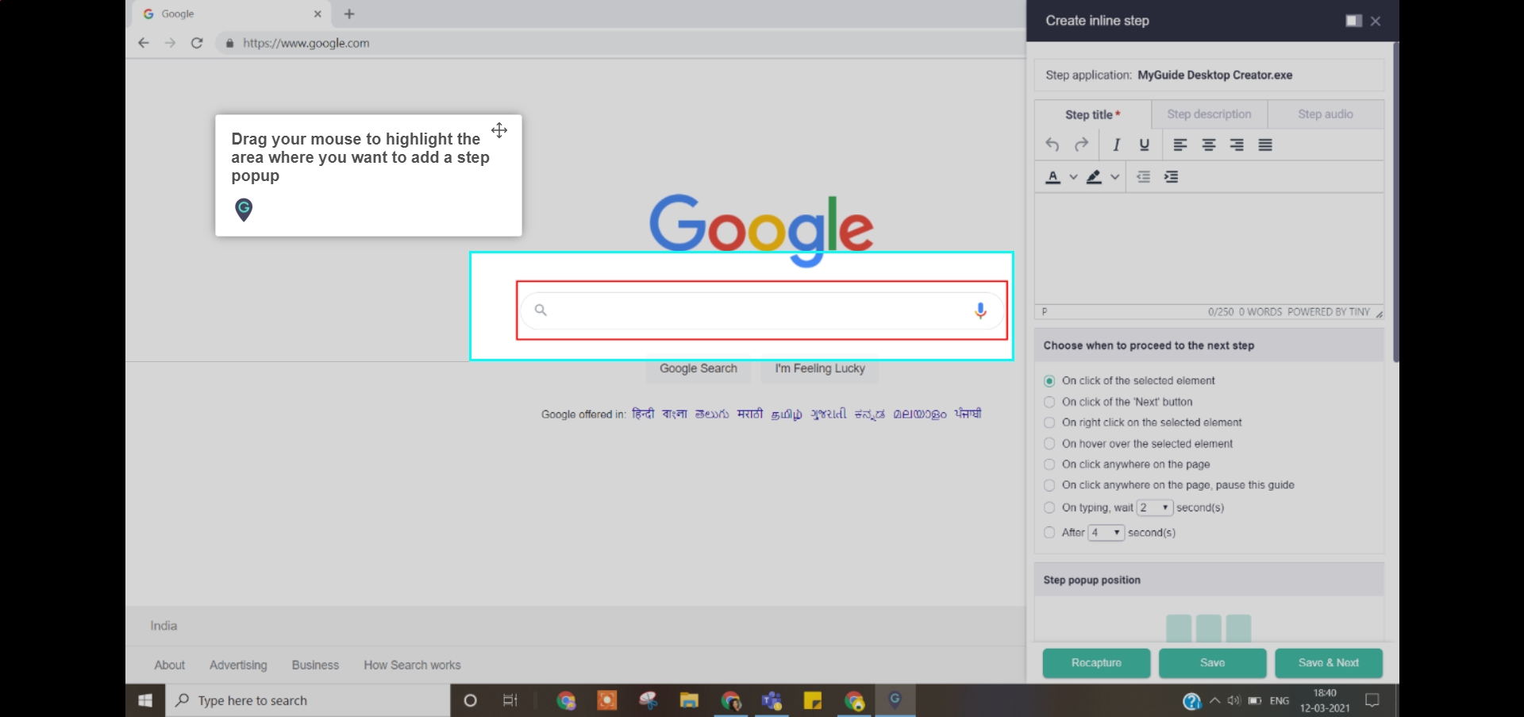Grab the move handle on the drag instruction popup

click(499, 130)
